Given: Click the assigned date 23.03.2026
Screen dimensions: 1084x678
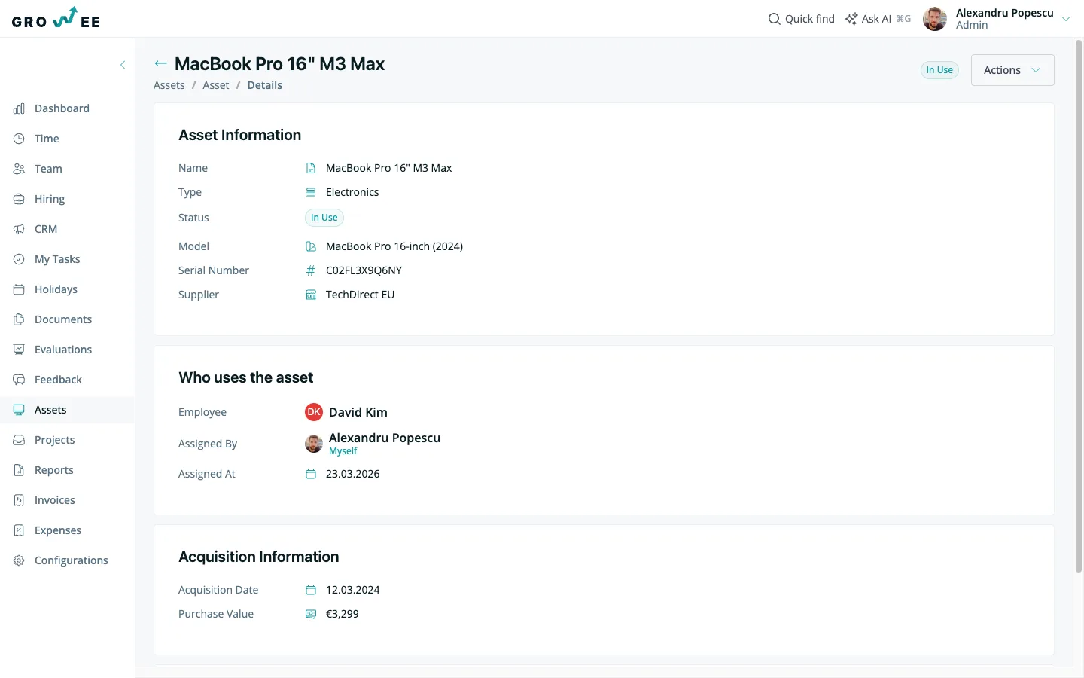Looking at the screenshot, I should (x=353, y=474).
